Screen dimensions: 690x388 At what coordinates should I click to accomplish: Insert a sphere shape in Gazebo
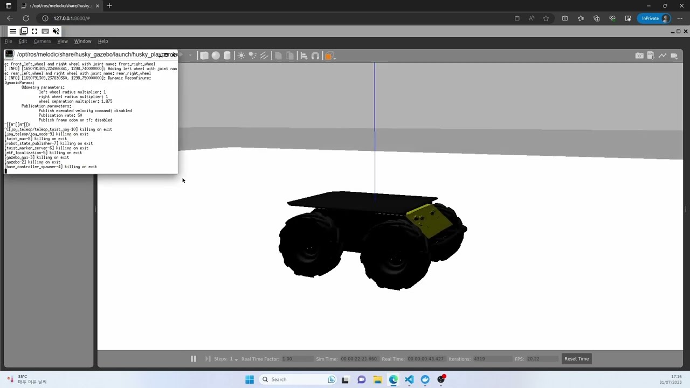216,56
